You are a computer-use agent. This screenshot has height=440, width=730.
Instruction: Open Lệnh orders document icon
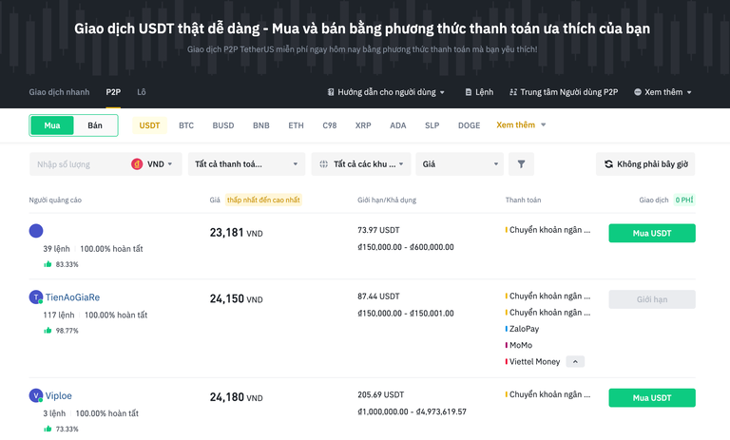pos(469,92)
